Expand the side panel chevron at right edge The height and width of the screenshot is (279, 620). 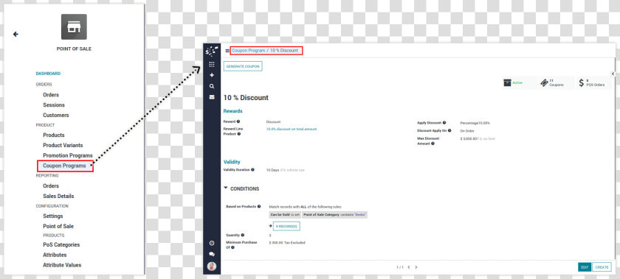(613, 74)
